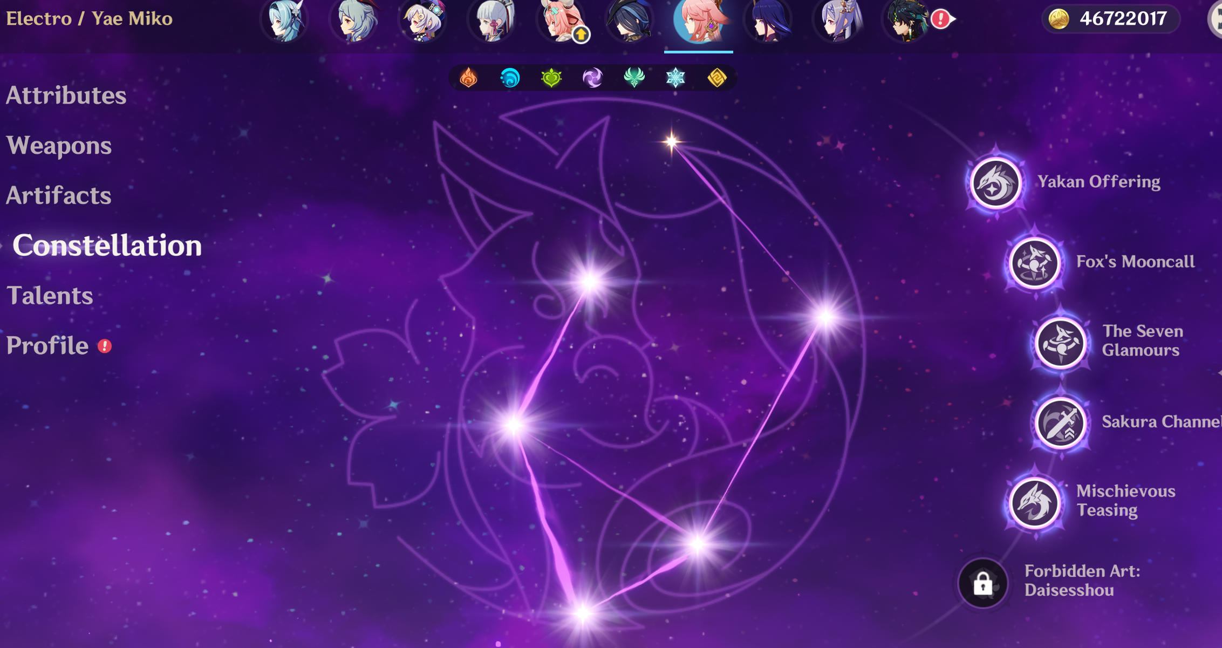
Task: Go to the Artifacts section
Action: click(x=58, y=195)
